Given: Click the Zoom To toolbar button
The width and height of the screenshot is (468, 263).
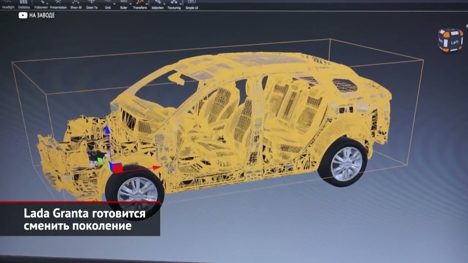Looking at the screenshot, I should [92, 4].
